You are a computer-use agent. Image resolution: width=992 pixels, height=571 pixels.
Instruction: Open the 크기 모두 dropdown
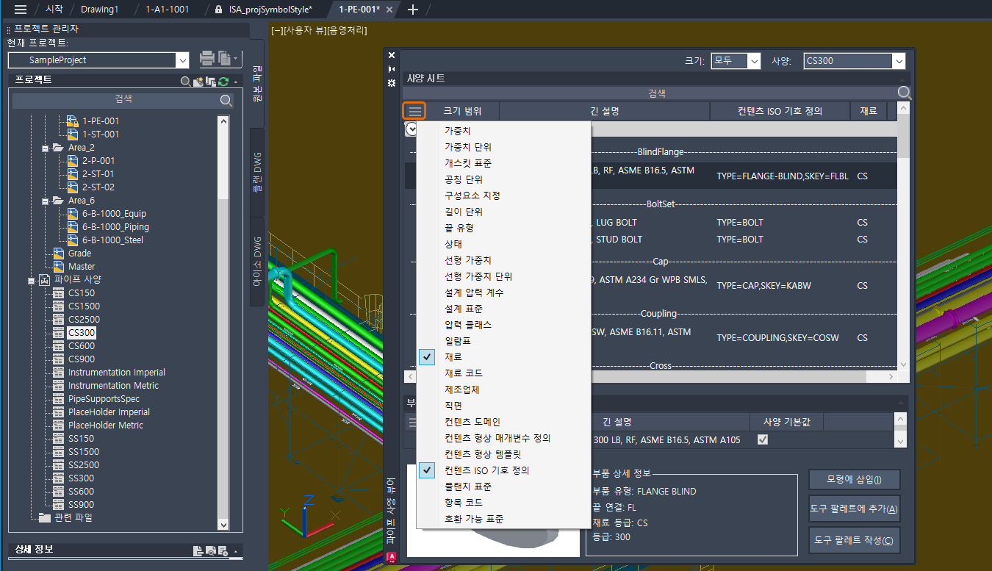pos(754,61)
